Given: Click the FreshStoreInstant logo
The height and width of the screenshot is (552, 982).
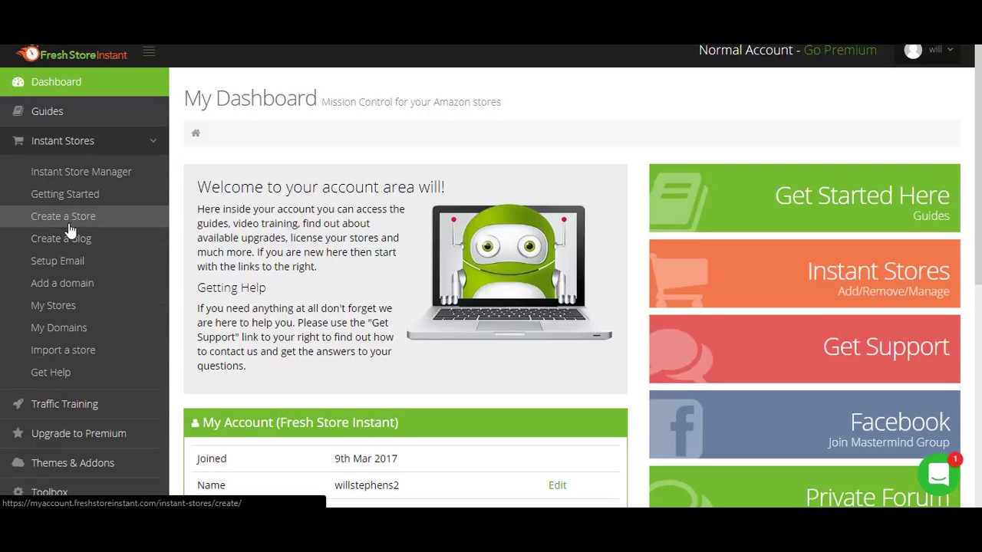Looking at the screenshot, I should (72, 54).
